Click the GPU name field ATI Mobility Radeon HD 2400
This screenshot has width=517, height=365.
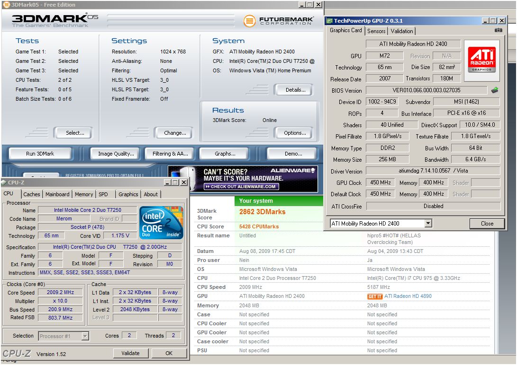pyautogui.click(x=413, y=44)
